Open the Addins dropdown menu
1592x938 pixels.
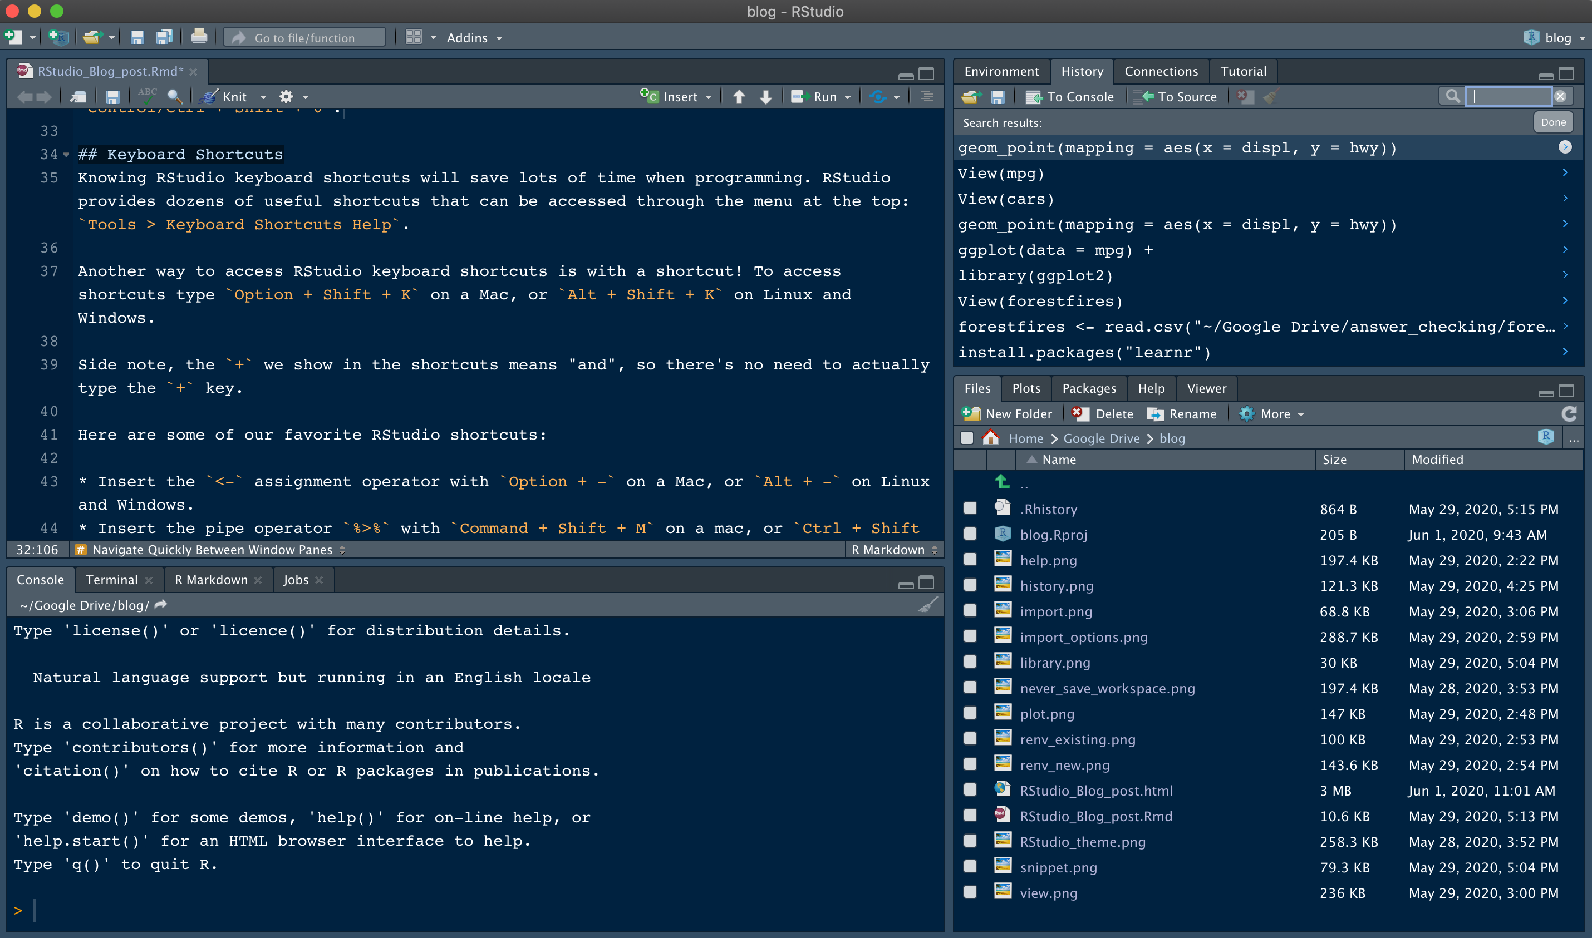point(471,37)
